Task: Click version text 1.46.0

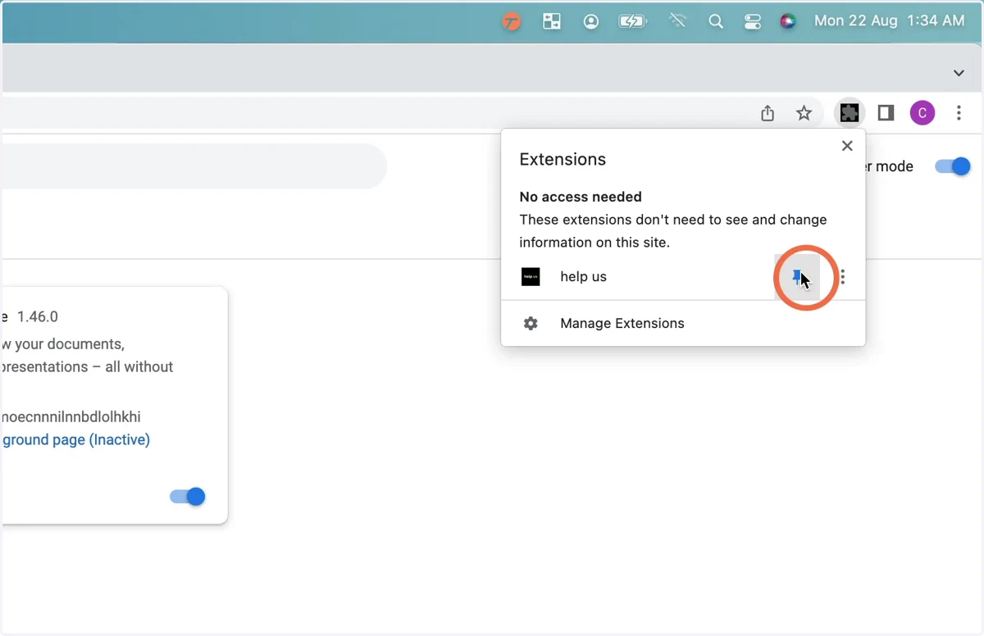Action: (38, 316)
